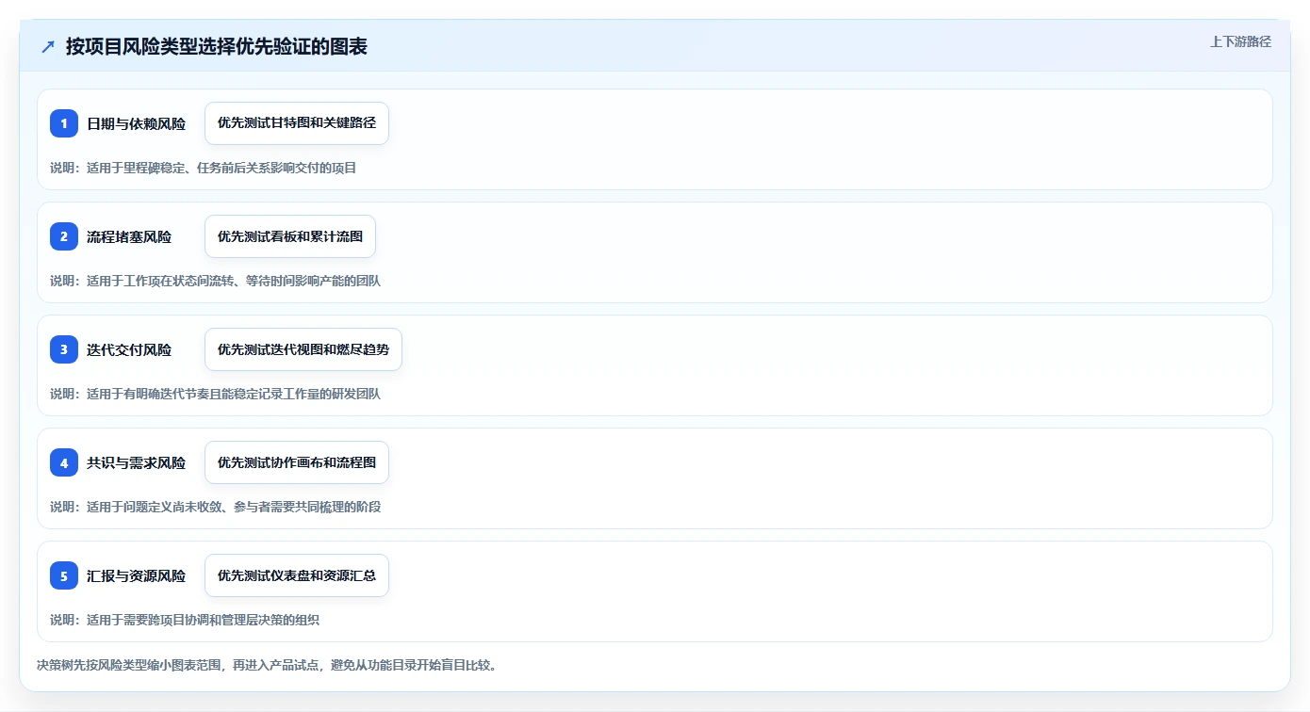Select the number 1 step badge

tap(64, 123)
